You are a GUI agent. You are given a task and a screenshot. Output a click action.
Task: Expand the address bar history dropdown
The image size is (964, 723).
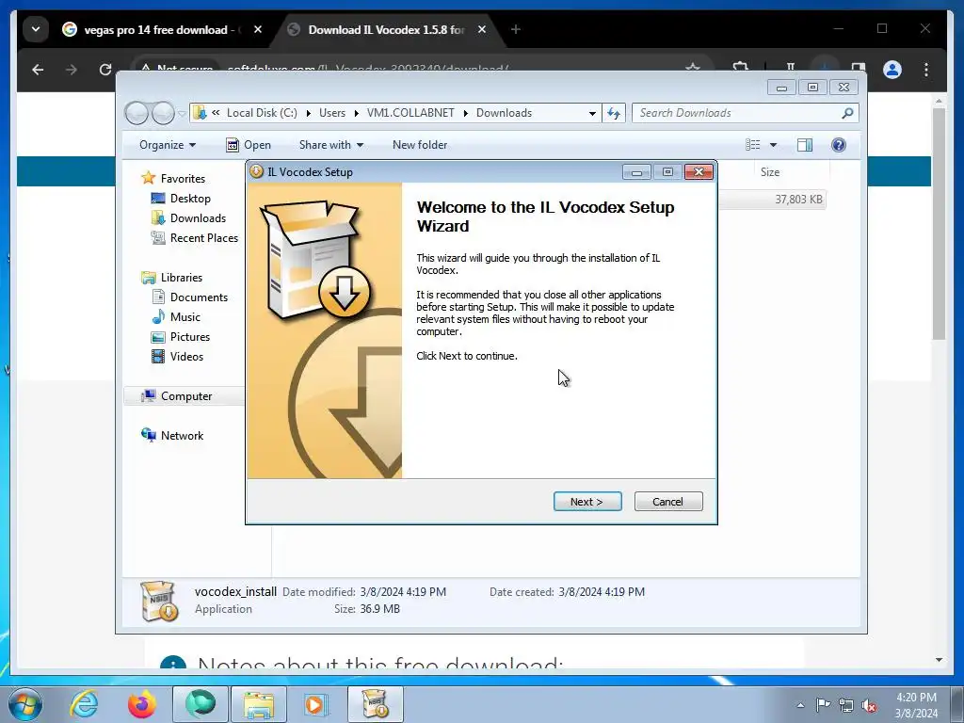point(592,113)
